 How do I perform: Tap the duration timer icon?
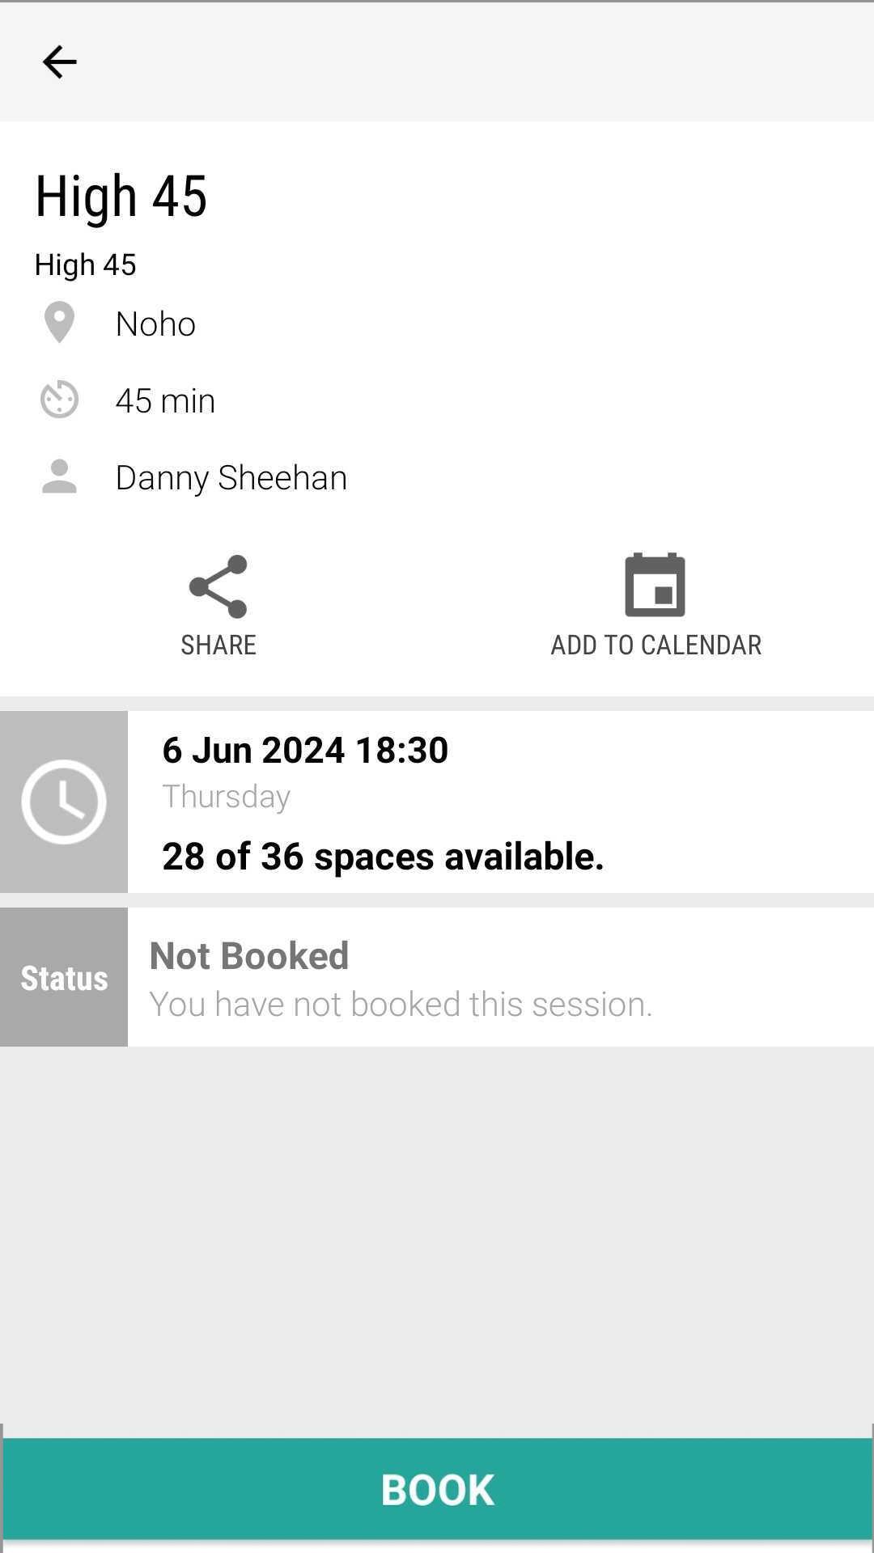pos(59,400)
